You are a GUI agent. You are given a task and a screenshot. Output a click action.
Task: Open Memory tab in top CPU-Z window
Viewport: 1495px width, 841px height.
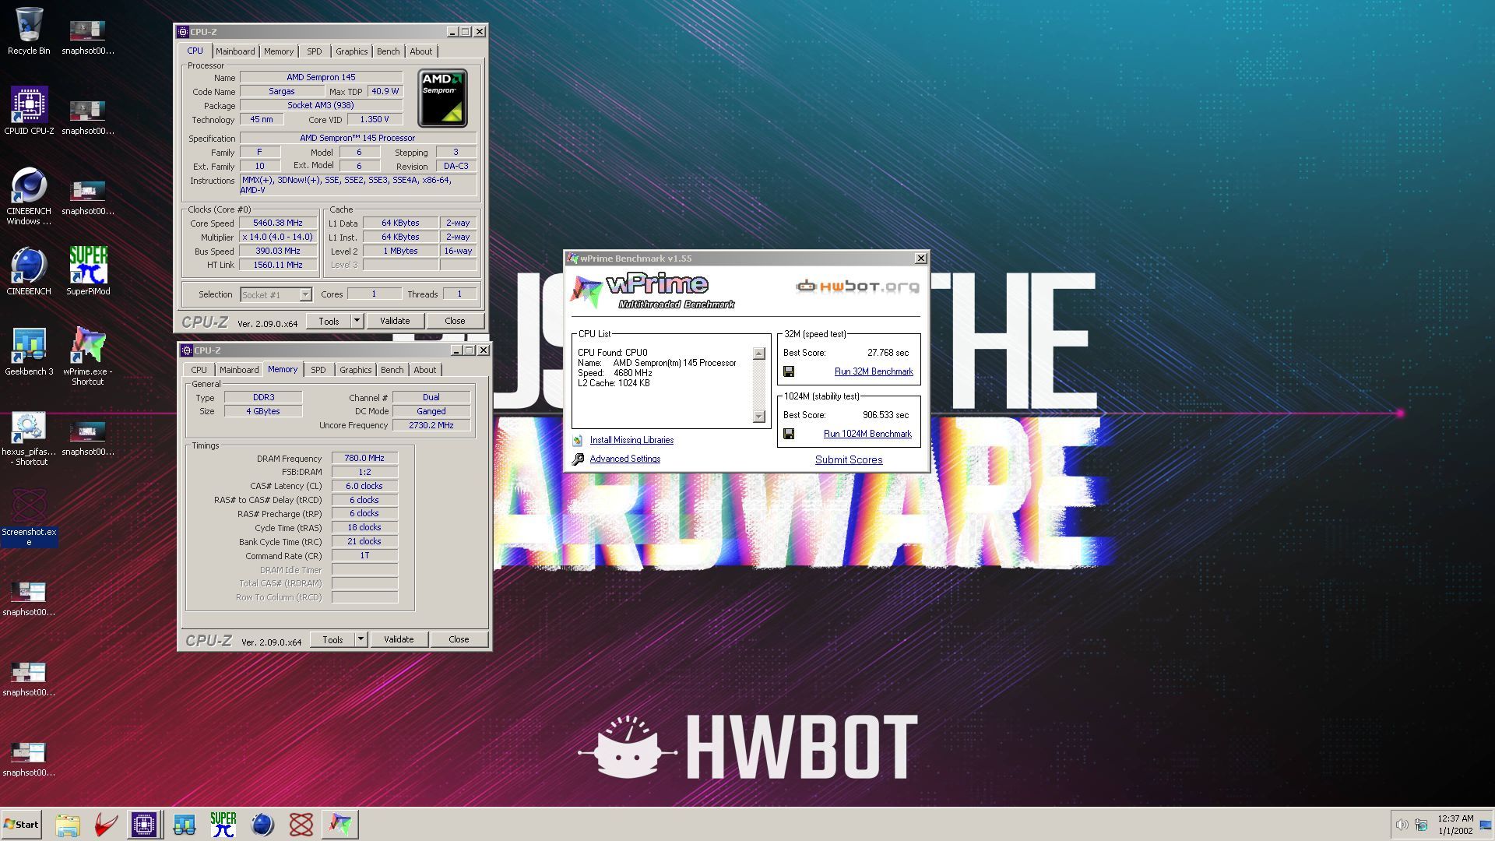pyautogui.click(x=279, y=51)
